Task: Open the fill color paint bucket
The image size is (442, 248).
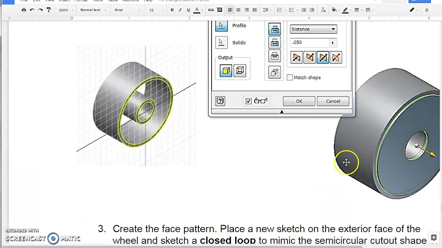Action: click(334, 10)
